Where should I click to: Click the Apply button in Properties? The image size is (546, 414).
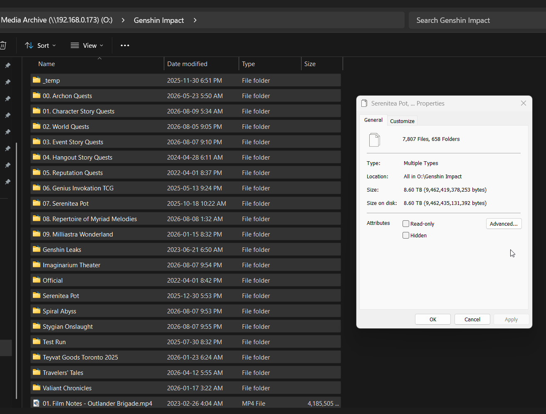(511, 319)
